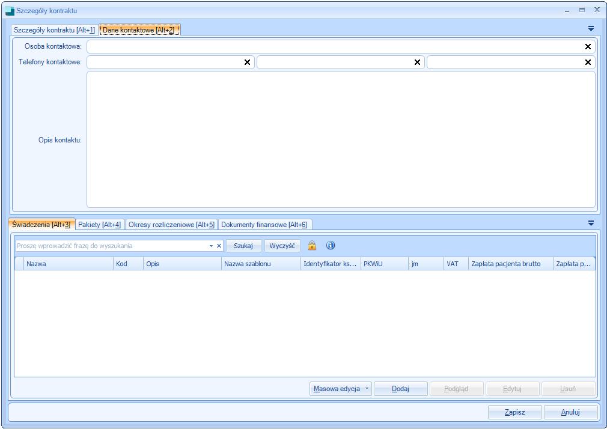
Task: Click into the Opis kontaktu text area
Action: (341, 139)
